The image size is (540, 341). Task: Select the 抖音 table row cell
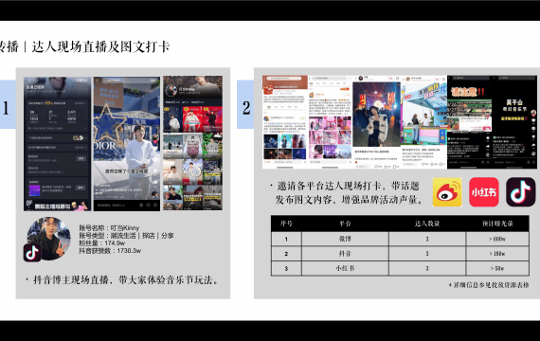345,254
